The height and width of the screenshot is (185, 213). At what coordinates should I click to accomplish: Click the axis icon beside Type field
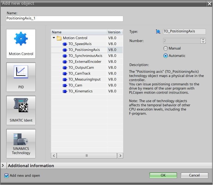158,32
